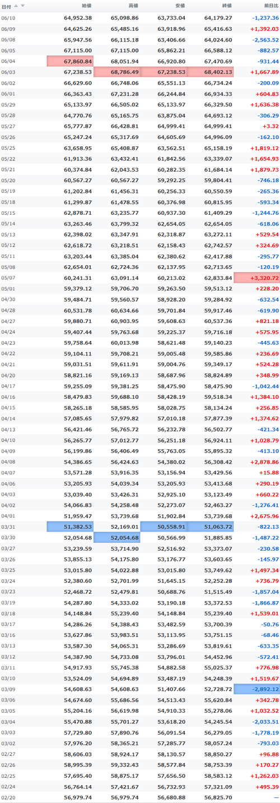The width and height of the screenshot is (280, 803).
Task: Sort dates descending with the down arrow
Action: 22,5
